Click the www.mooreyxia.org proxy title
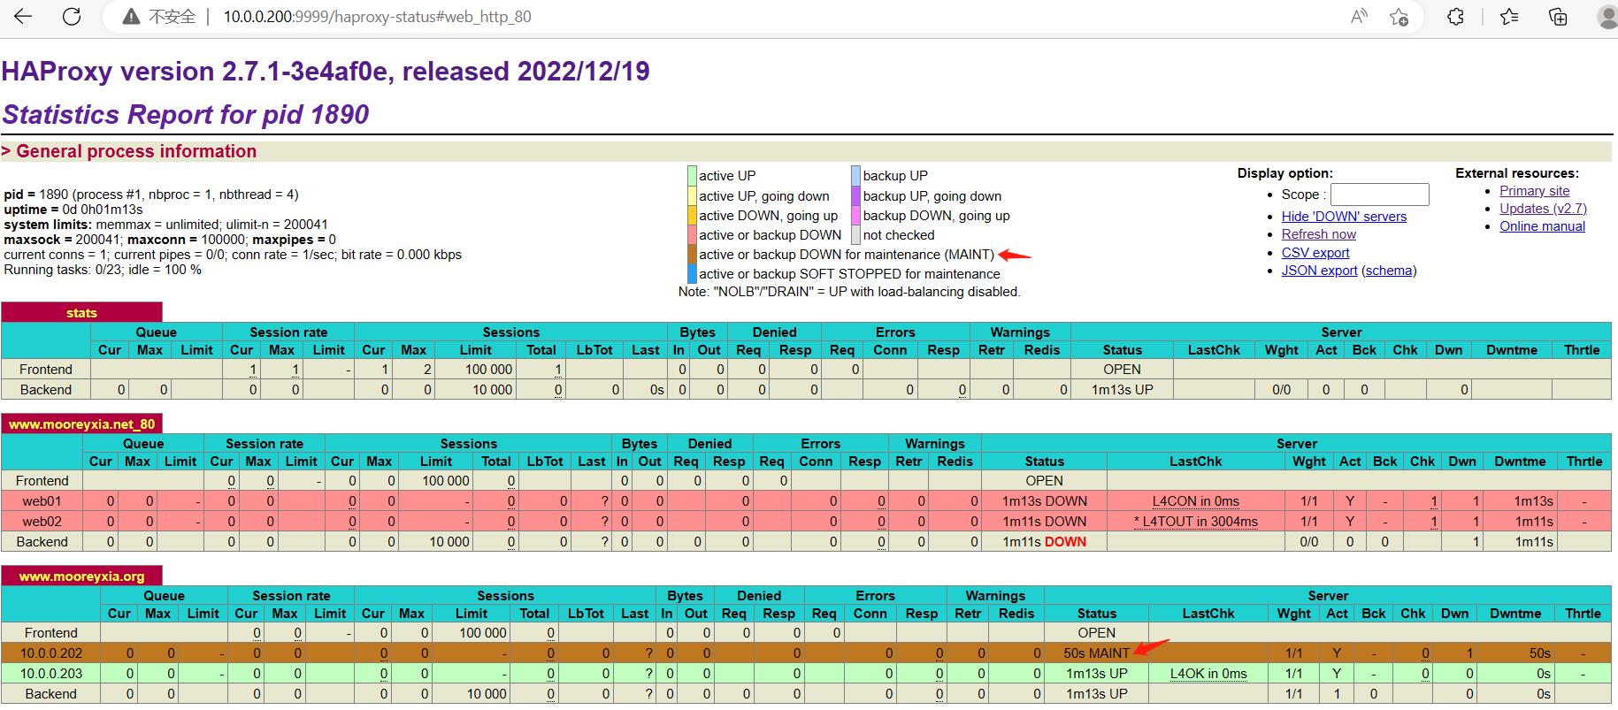 click(x=81, y=576)
